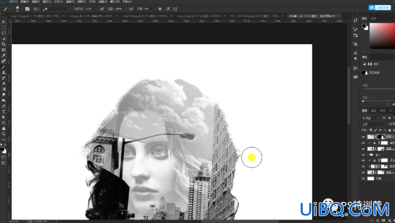
Task: Hide the topmost layer with eye icon
Action: pos(363,137)
